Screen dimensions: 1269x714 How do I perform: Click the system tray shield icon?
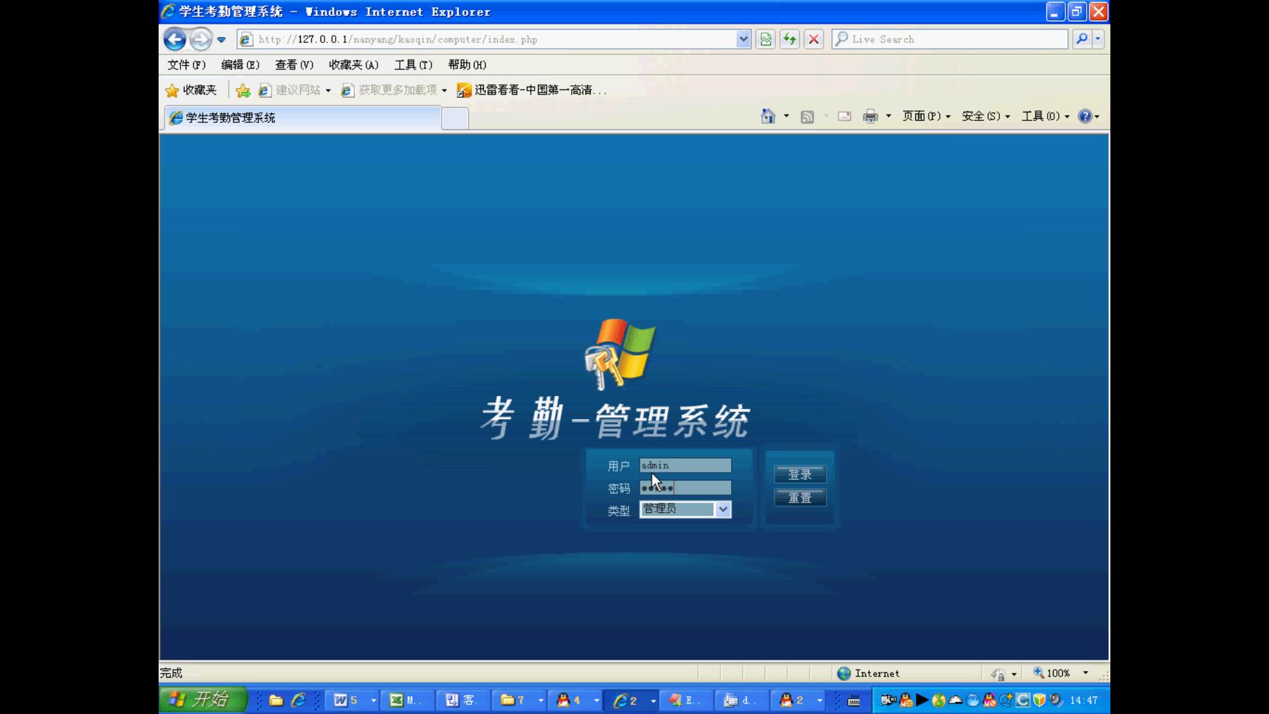1039,700
